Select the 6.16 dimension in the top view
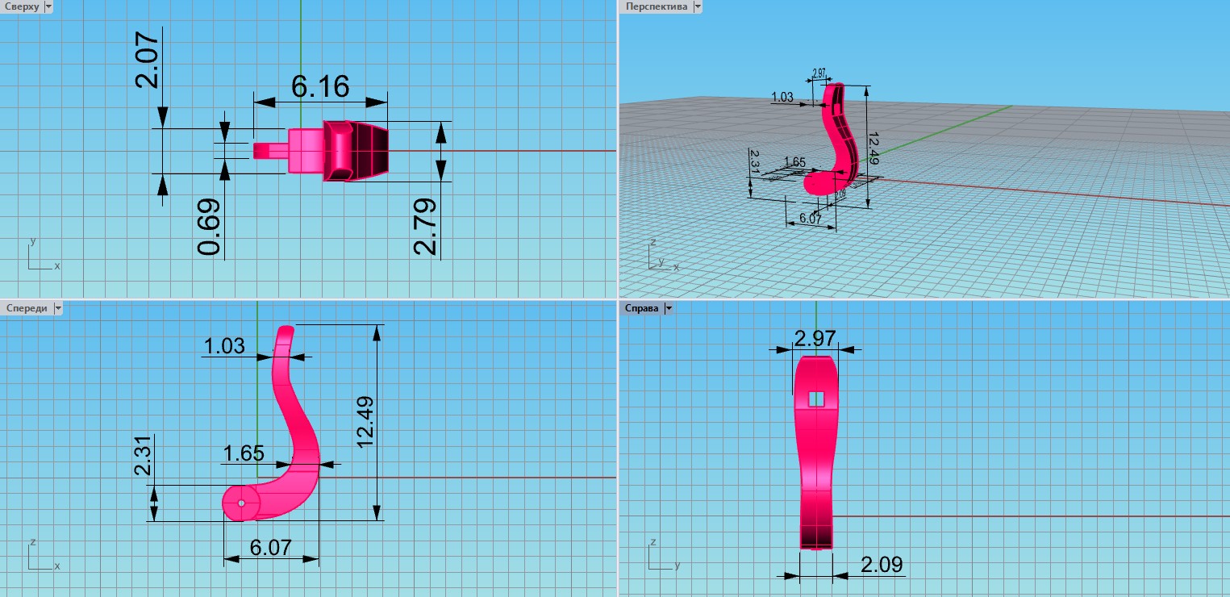The width and height of the screenshot is (1230, 597). click(320, 86)
